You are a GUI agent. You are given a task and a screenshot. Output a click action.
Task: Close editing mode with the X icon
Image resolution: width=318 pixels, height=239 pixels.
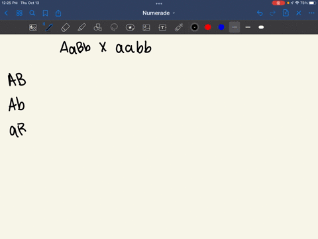tap(299, 13)
